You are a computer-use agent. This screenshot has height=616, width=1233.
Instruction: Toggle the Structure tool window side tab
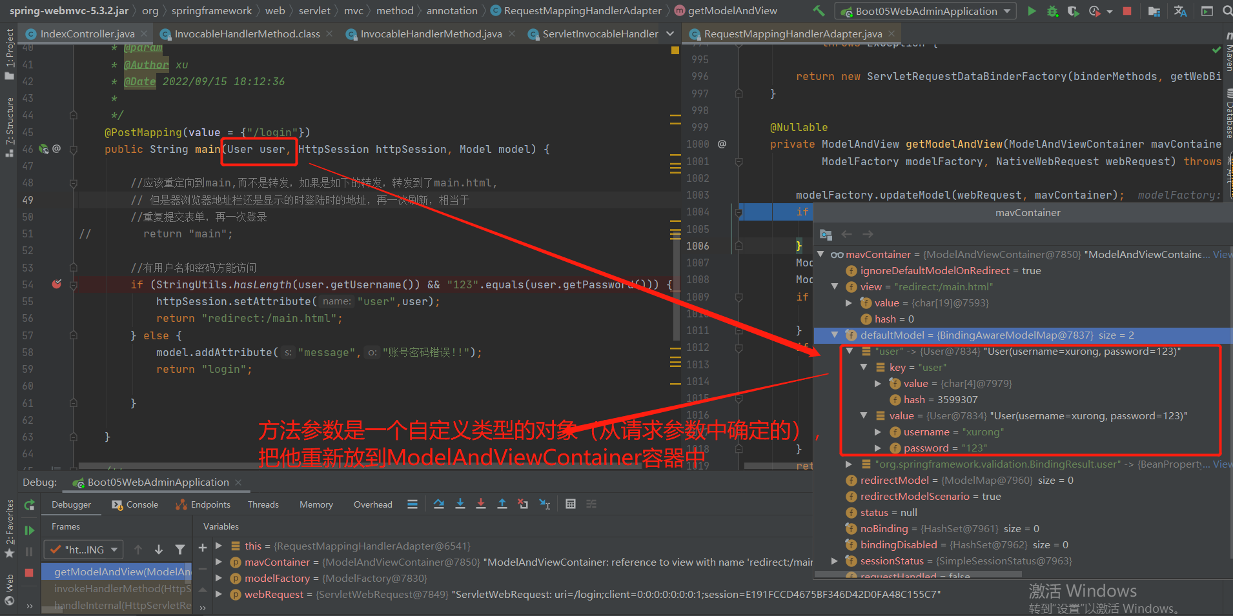[x=9, y=127]
